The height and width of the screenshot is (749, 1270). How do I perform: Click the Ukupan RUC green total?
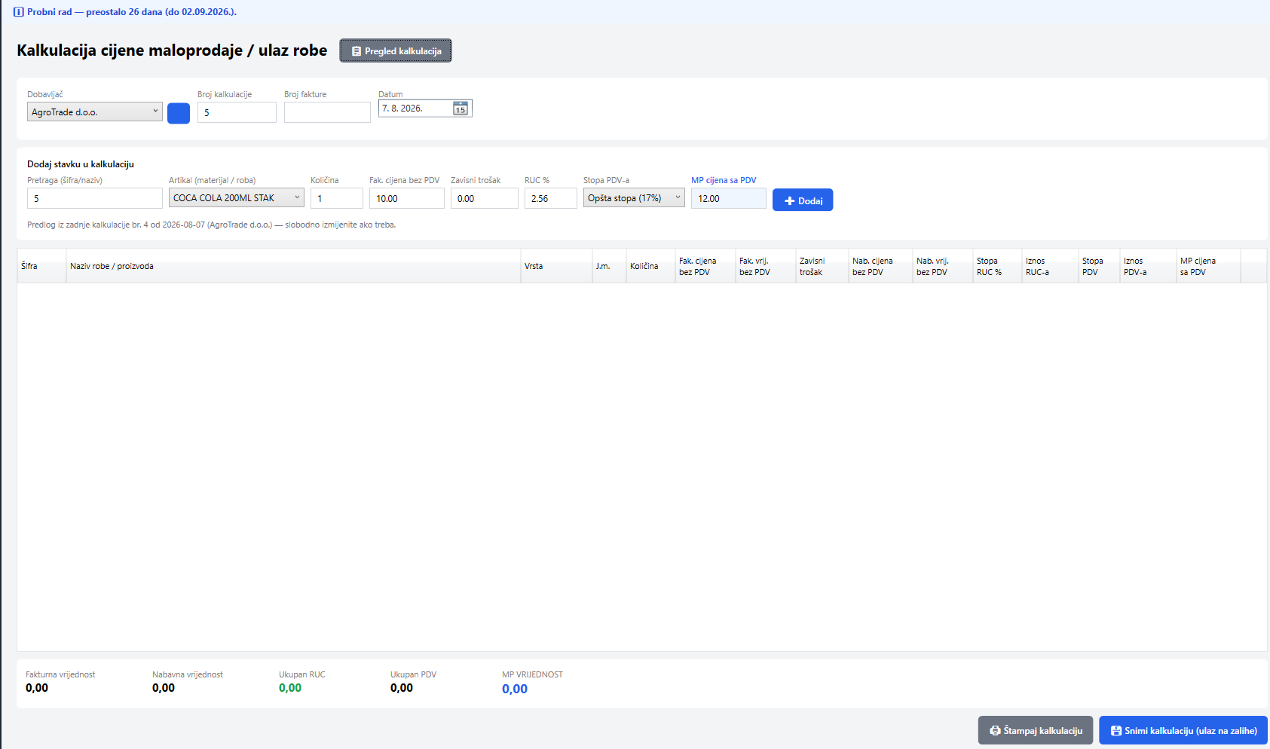(290, 688)
